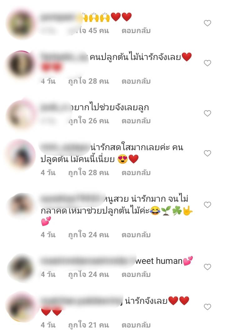Viewport: 225px width, 335px height.
Task: Like the comment with 28 likes about planting trees
Action: coord(207,63)
